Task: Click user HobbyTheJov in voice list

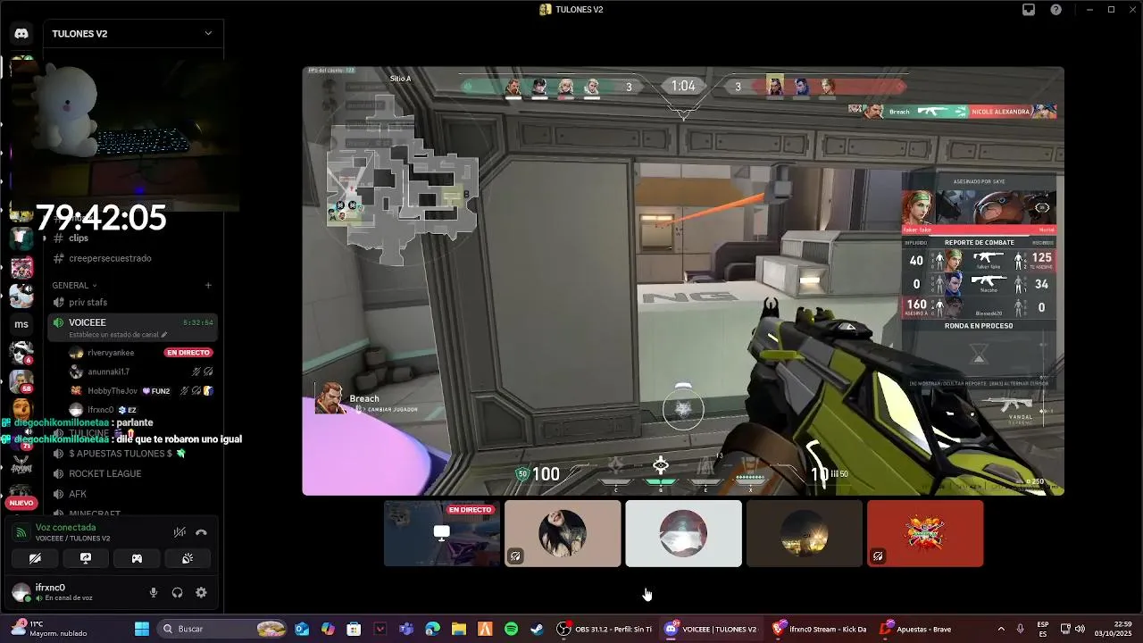Action: tap(113, 391)
